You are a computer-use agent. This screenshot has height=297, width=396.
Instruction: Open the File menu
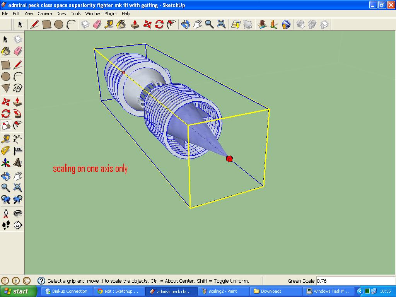click(5, 14)
